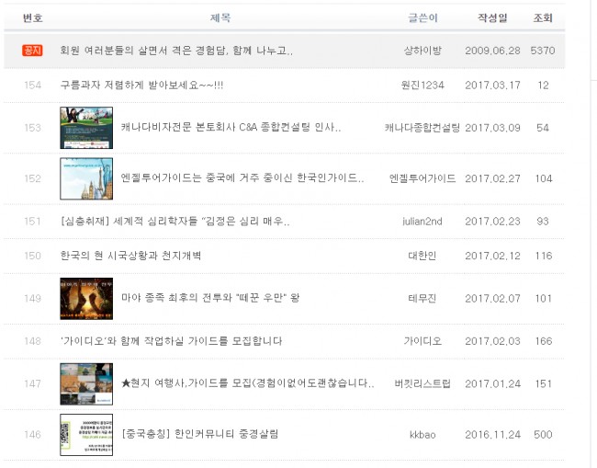
Task: Click author julian2nd
Action: [422, 221]
